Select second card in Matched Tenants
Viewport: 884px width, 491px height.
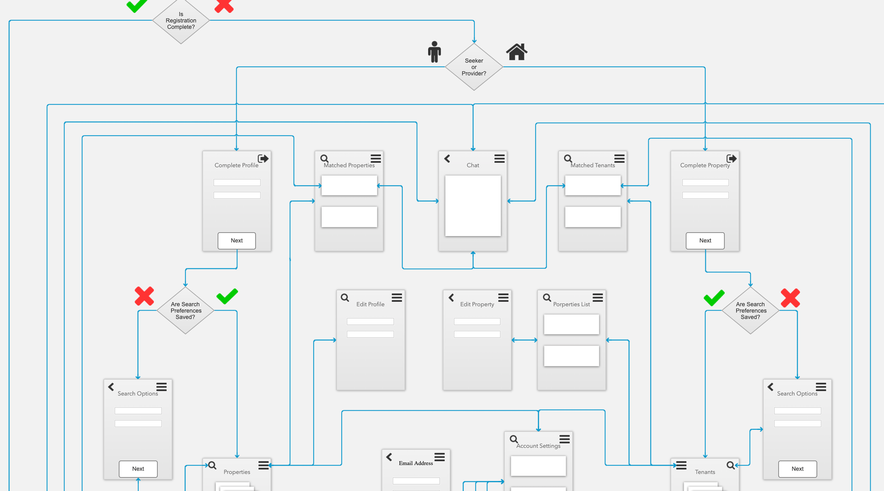click(593, 217)
